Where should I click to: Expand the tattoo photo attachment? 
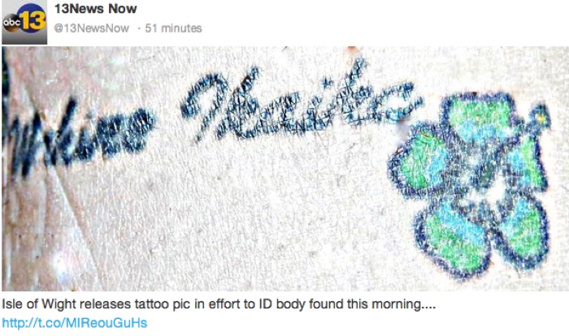[x=284, y=169]
